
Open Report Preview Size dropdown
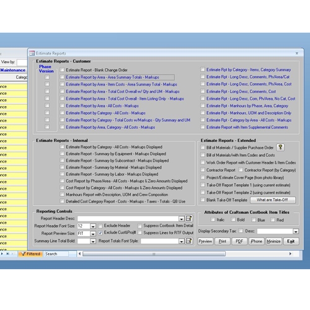click(x=93, y=234)
